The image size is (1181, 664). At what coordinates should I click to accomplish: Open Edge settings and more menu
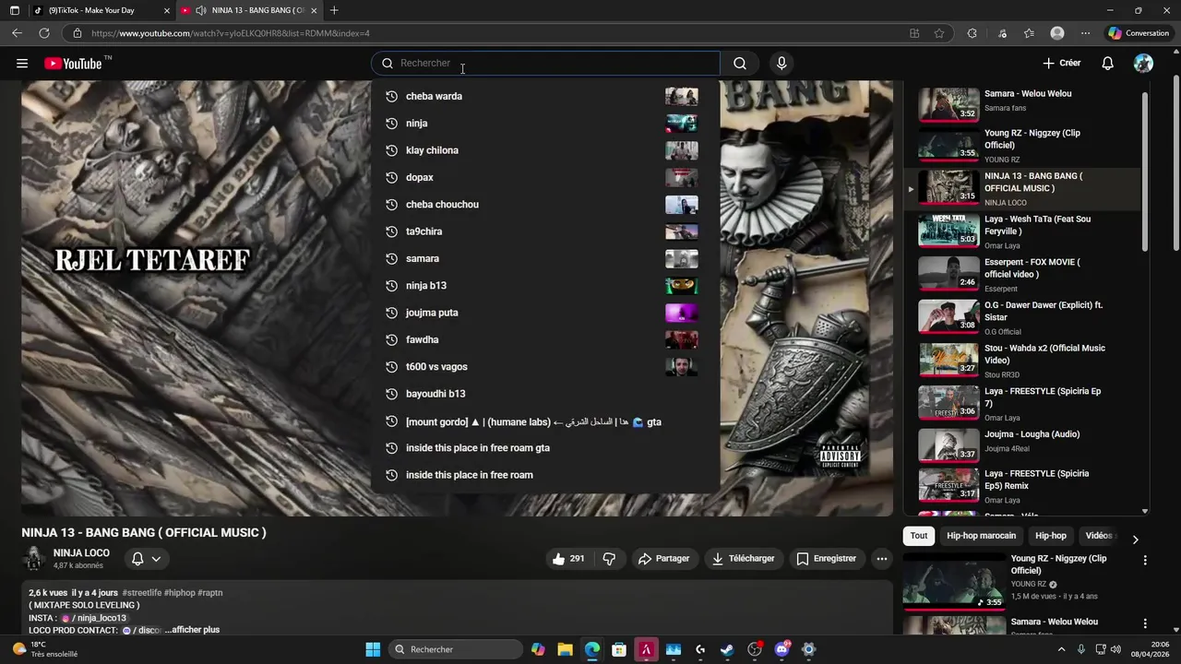(x=1085, y=33)
